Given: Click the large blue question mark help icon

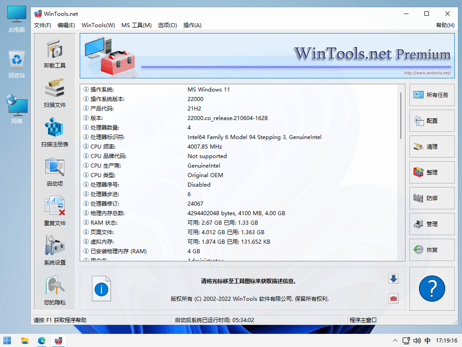Looking at the screenshot, I should click(x=432, y=289).
